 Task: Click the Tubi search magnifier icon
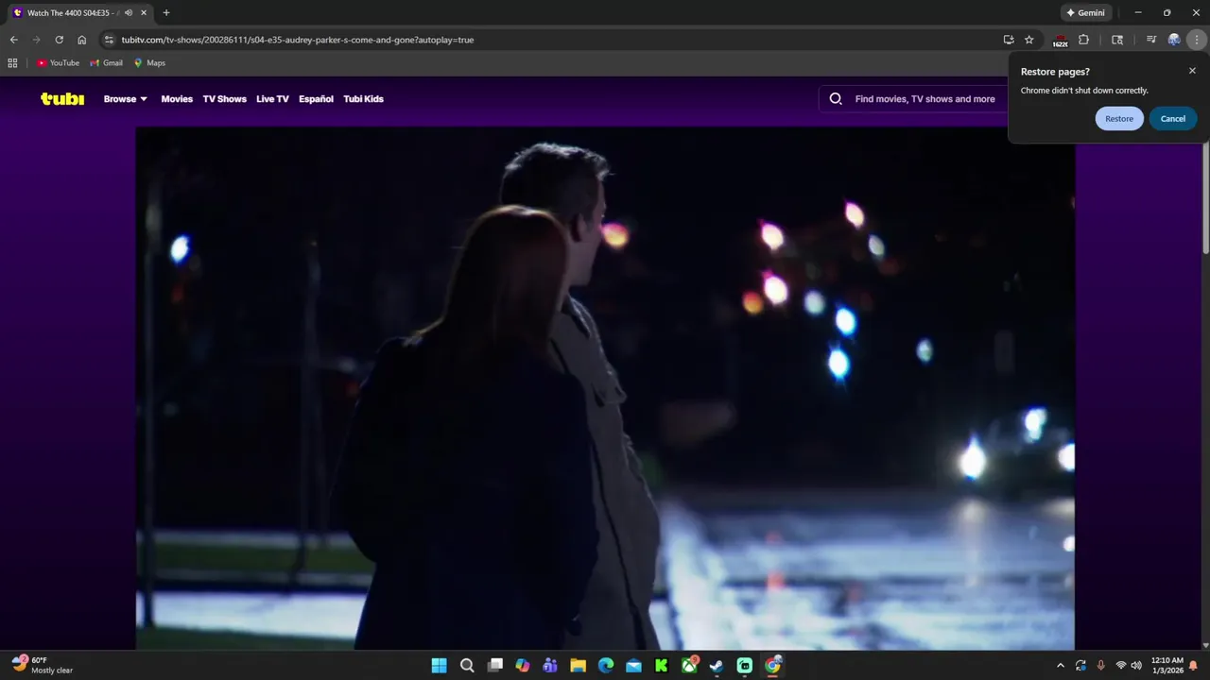click(x=836, y=99)
